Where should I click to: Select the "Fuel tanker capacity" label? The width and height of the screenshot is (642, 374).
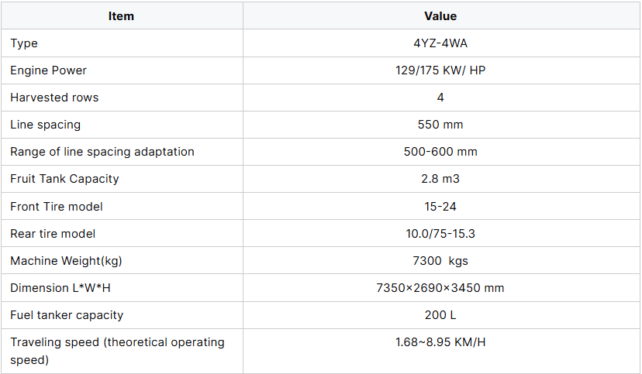click(x=67, y=315)
